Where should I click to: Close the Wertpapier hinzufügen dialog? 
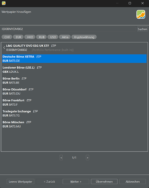[143, 3]
